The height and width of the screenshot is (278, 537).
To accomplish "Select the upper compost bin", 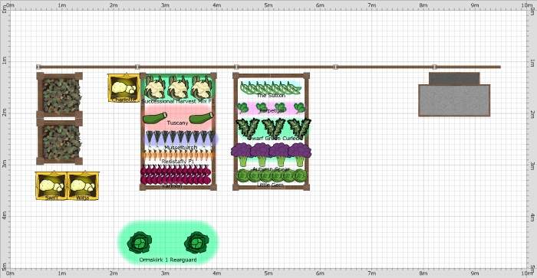I will coord(60,95).
